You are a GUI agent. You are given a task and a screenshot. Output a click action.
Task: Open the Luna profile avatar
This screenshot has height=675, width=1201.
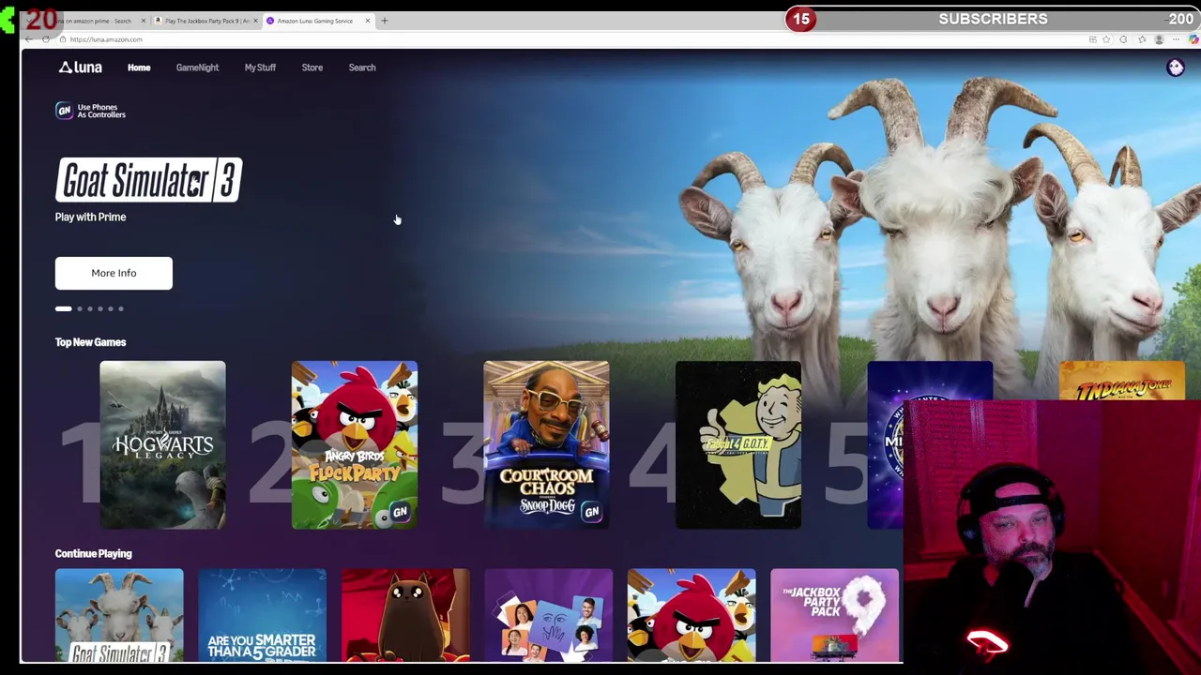pos(1175,67)
